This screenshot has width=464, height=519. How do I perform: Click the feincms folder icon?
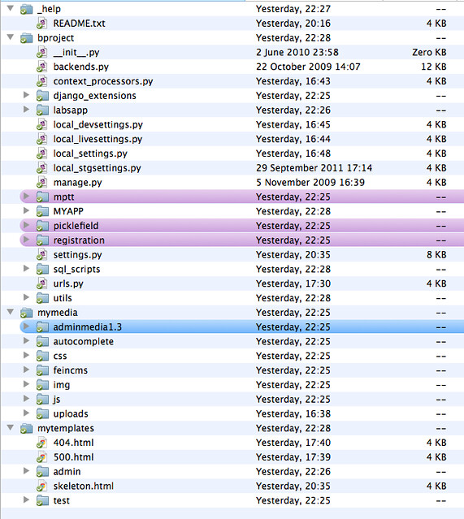click(x=42, y=370)
